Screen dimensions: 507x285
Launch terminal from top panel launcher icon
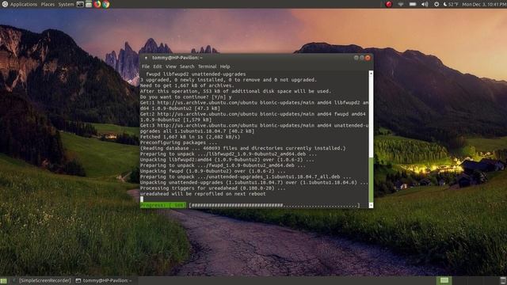(80, 4)
